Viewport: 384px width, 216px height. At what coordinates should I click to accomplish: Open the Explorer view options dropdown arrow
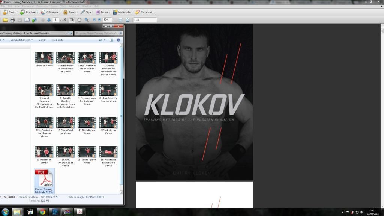click(105, 40)
